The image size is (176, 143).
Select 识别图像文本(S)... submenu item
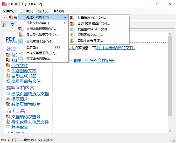click(99, 35)
